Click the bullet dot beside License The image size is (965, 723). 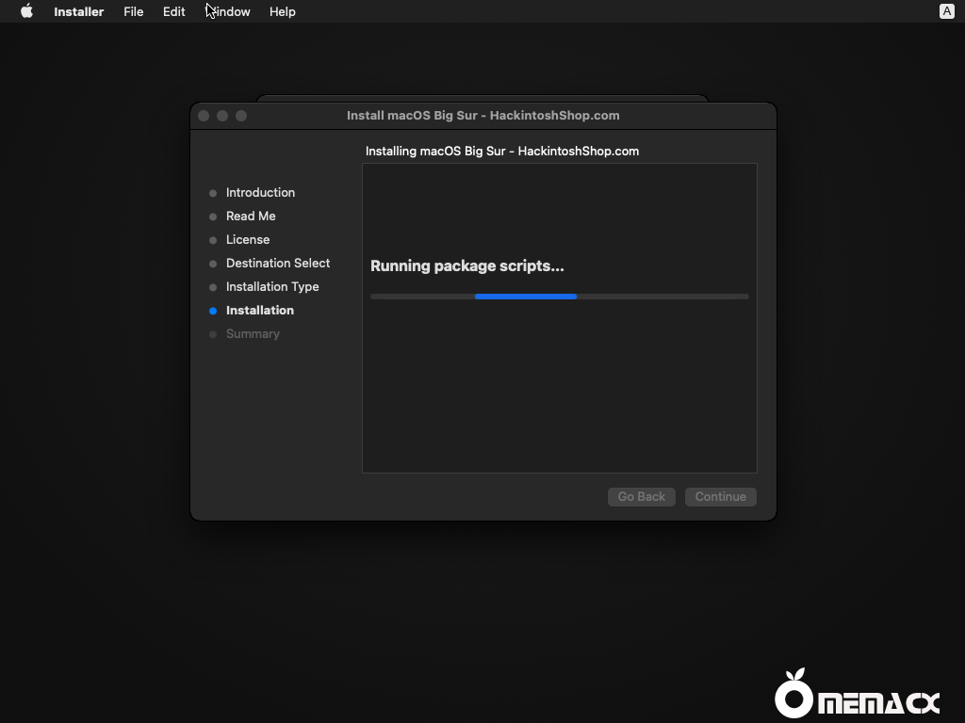tap(213, 239)
